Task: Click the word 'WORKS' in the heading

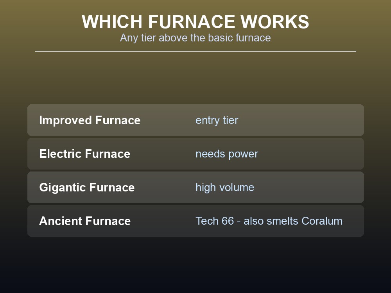Action: tap(275, 22)
